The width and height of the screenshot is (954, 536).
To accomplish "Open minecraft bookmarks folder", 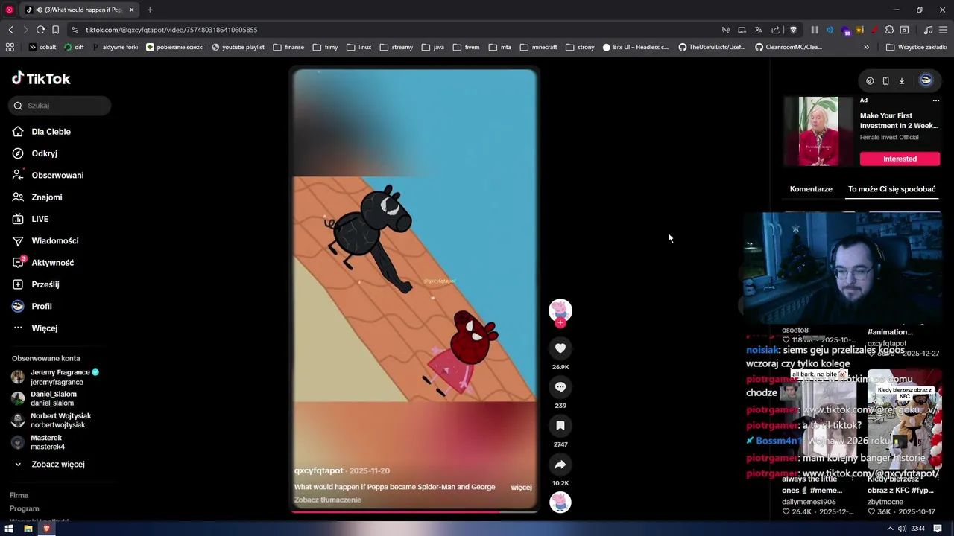I will point(538,47).
